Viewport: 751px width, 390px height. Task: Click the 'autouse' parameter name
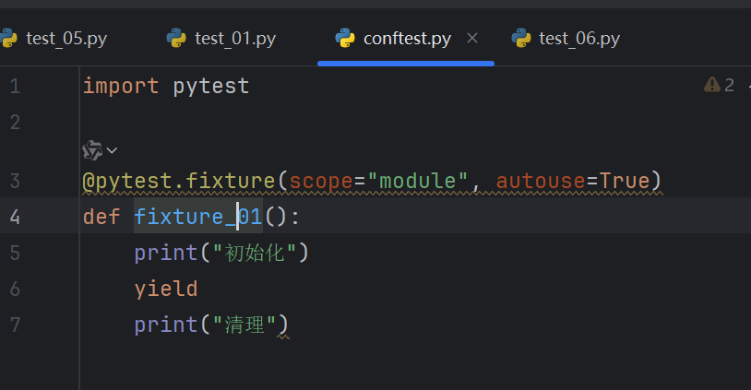coord(541,182)
